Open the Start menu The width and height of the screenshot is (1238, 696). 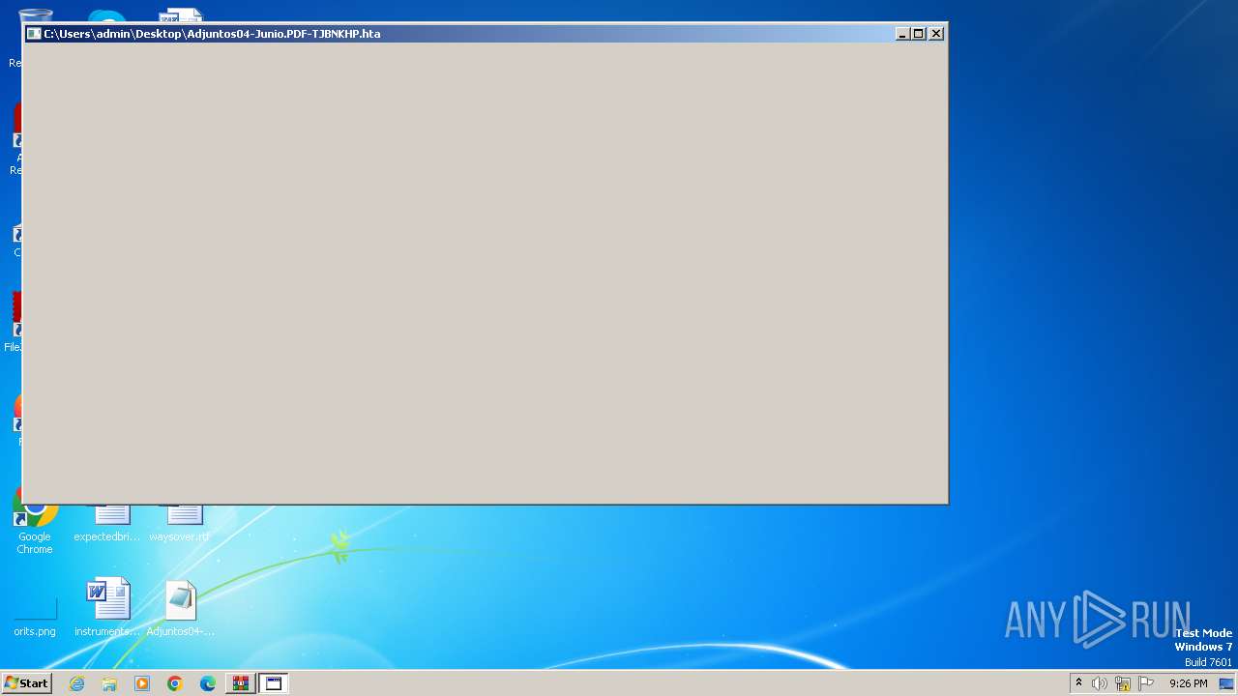click(26, 683)
